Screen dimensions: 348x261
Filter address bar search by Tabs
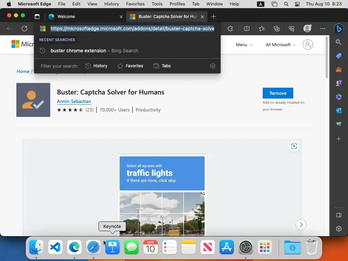tap(162, 66)
